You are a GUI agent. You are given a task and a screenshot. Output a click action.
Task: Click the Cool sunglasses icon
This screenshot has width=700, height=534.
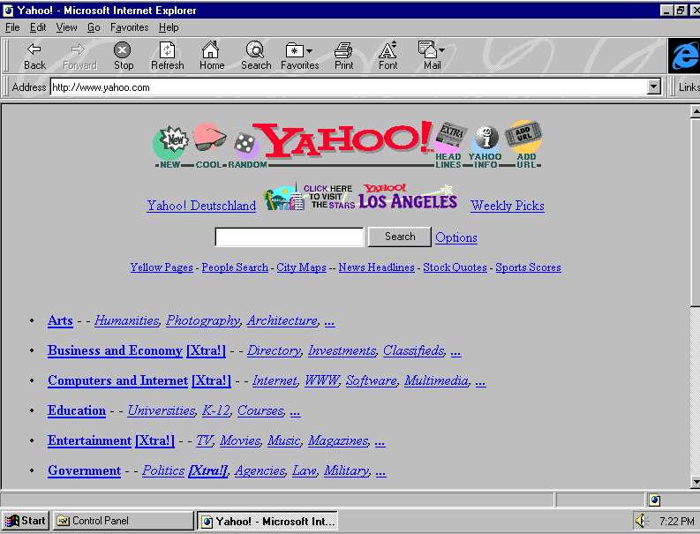[x=209, y=145]
